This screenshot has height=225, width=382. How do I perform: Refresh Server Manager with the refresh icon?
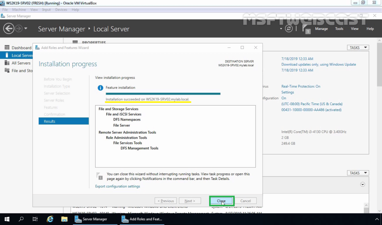(x=289, y=28)
